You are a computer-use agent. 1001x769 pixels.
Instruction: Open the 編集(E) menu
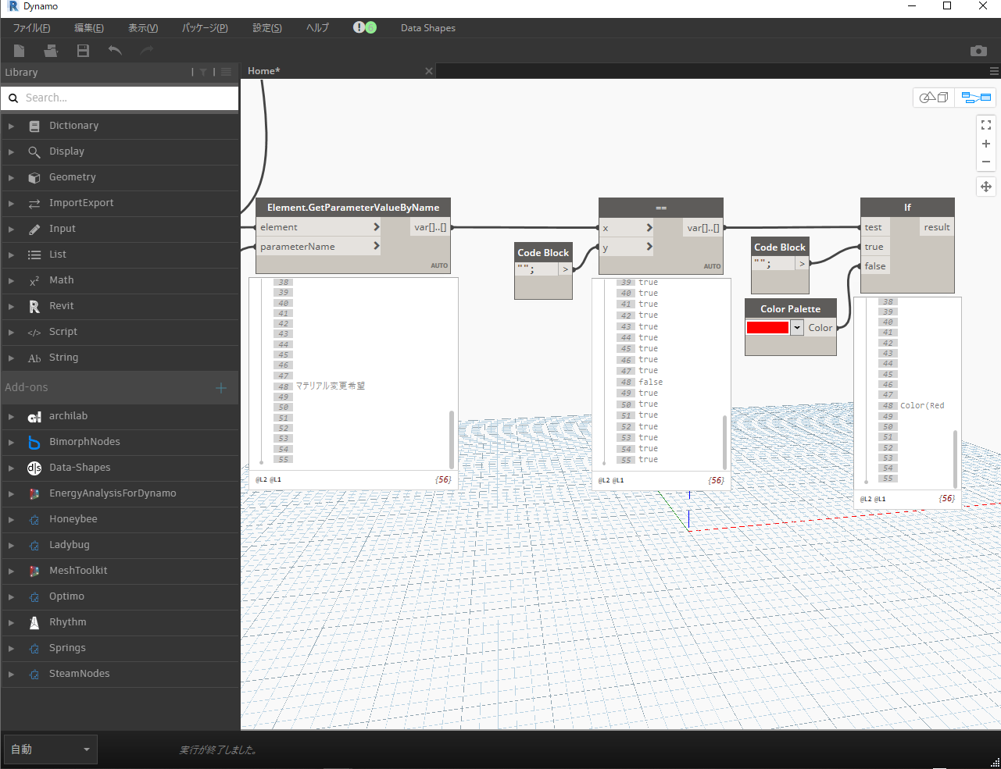(89, 28)
